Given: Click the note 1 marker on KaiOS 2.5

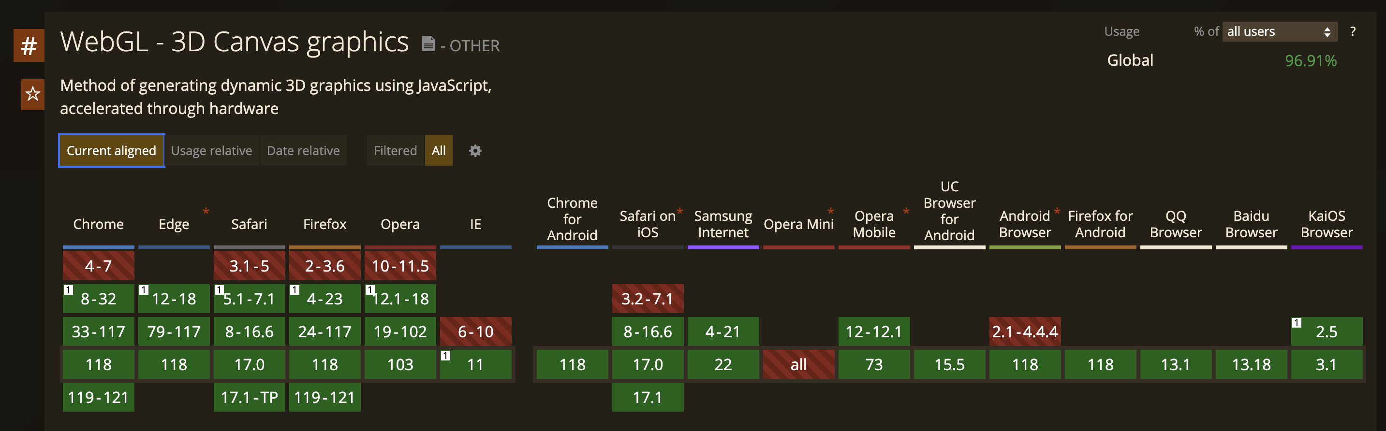Looking at the screenshot, I should pyautogui.click(x=1297, y=322).
